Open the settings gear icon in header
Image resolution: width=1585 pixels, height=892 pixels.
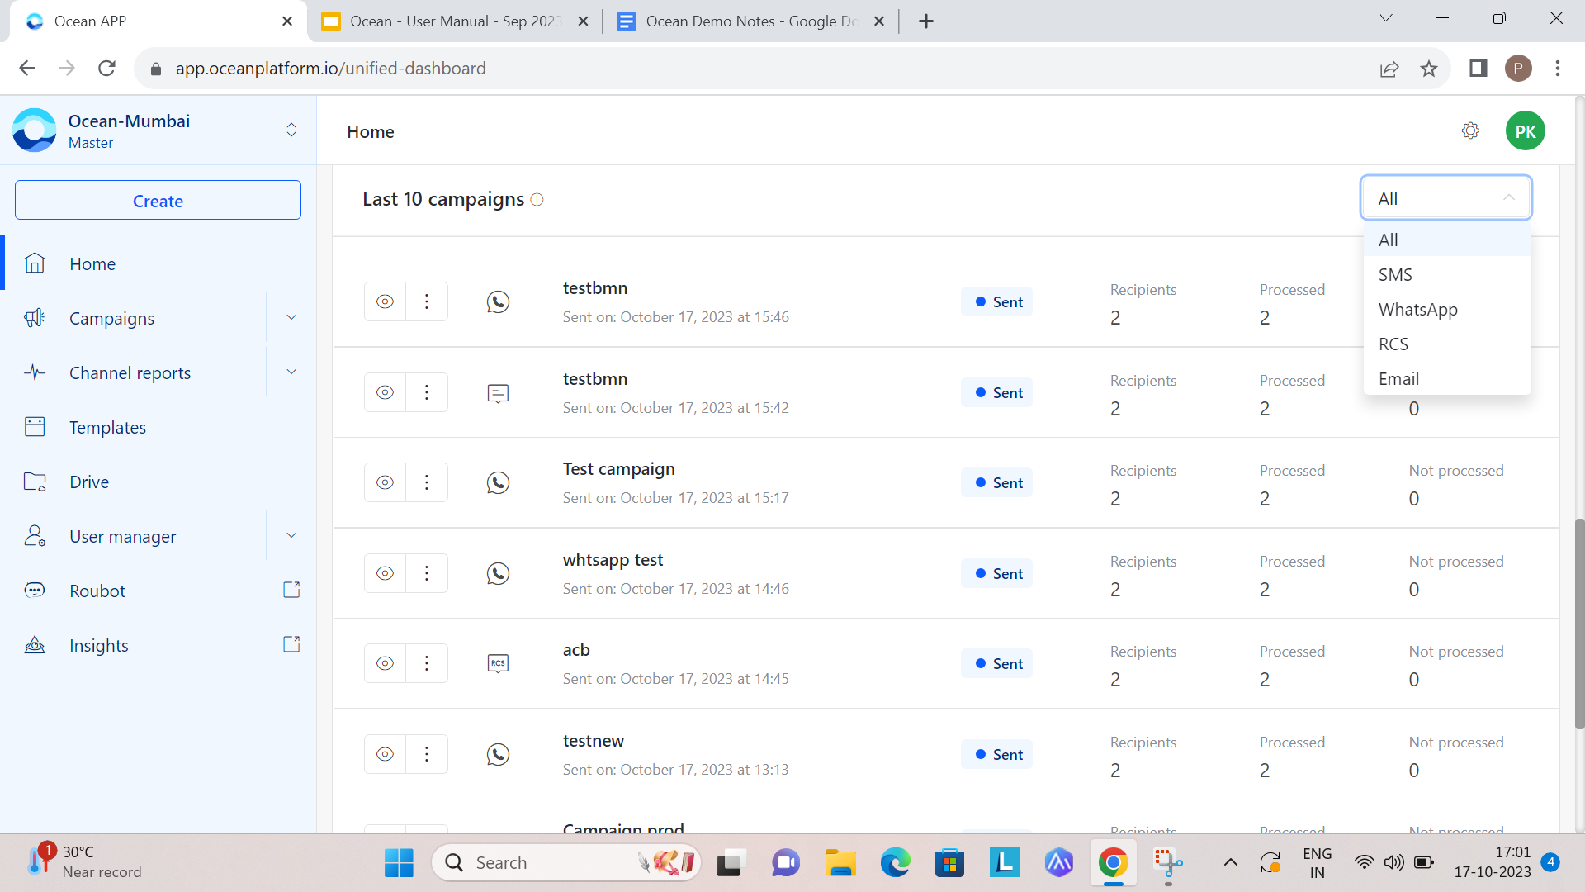[1470, 130]
